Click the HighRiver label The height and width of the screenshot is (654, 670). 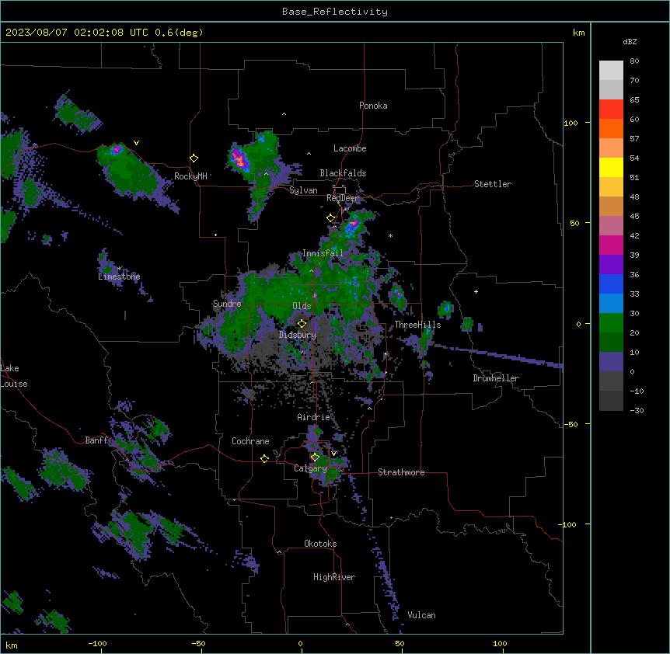click(x=334, y=577)
